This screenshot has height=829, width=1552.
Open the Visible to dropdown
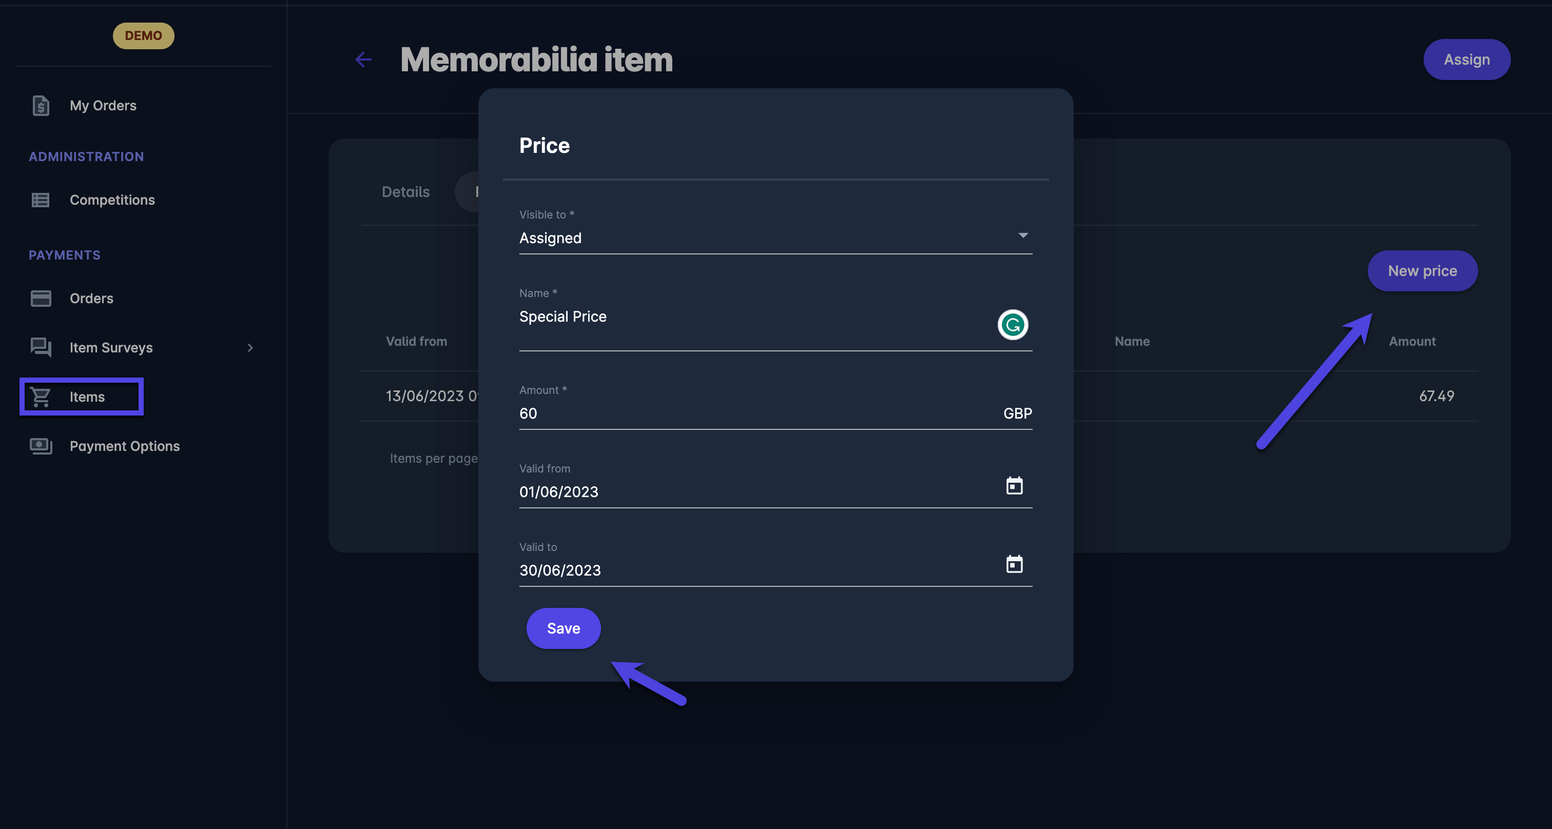tap(775, 238)
